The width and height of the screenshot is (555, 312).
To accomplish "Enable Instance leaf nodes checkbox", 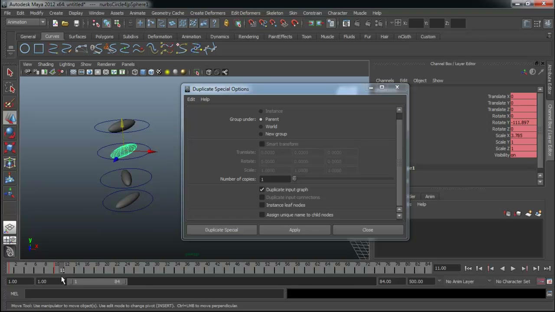I will [x=262, y=205].
